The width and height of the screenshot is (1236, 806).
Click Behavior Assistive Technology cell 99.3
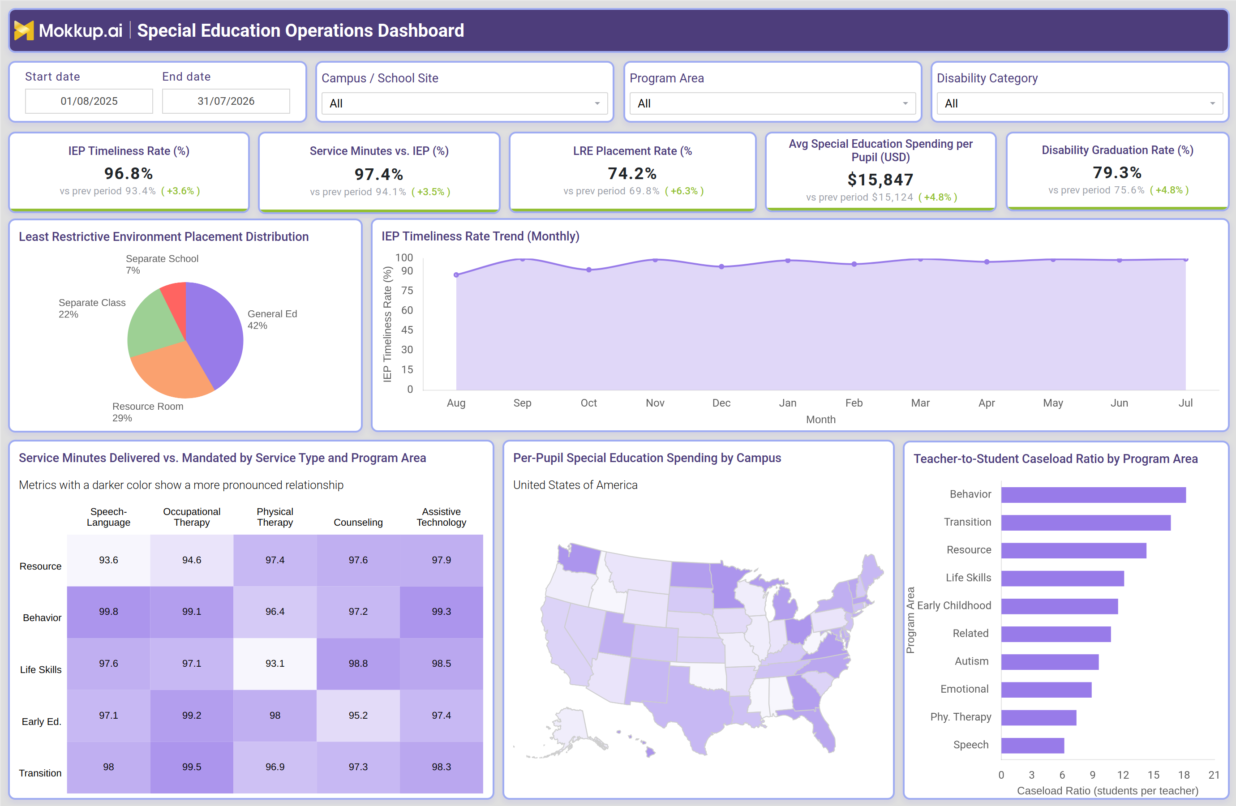pos(442,611)
